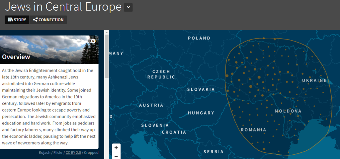Open the dropdown beside Jews in Central Europe title
Viewport: 340px width, 159px height.
[x=128, y=7]
